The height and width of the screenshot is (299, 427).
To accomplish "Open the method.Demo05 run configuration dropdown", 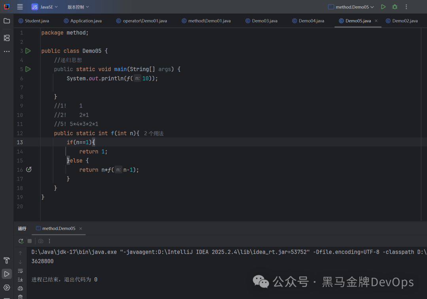I will coord(350,7).
